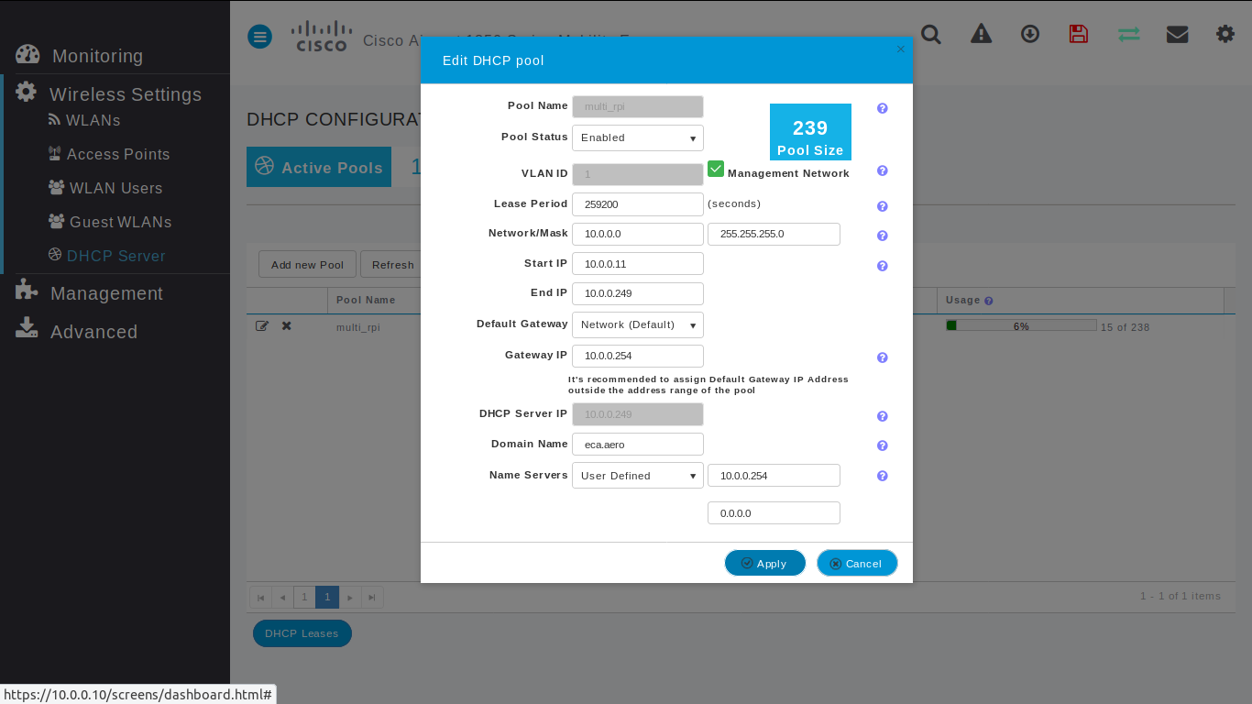Screen dimensions: 1252x704
Task: Click the help icon beside Gateway IP
Action: point(882,358)
